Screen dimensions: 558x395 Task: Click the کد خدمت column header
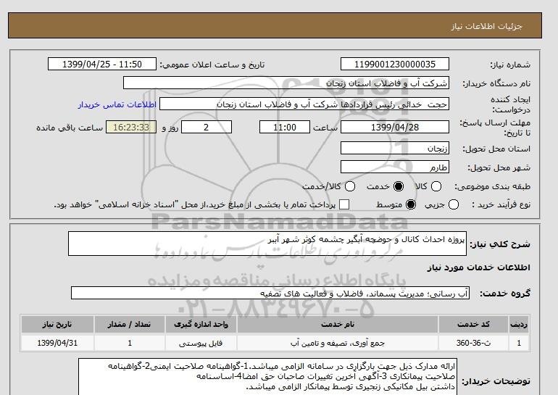point(473,324)
